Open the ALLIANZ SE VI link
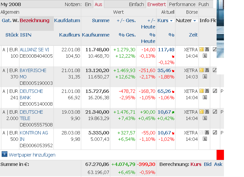 click(34, 50)
